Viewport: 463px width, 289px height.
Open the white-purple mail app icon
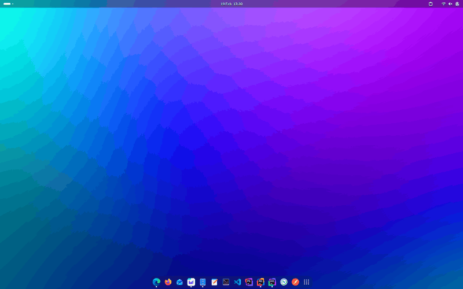[x=191, y=281]
